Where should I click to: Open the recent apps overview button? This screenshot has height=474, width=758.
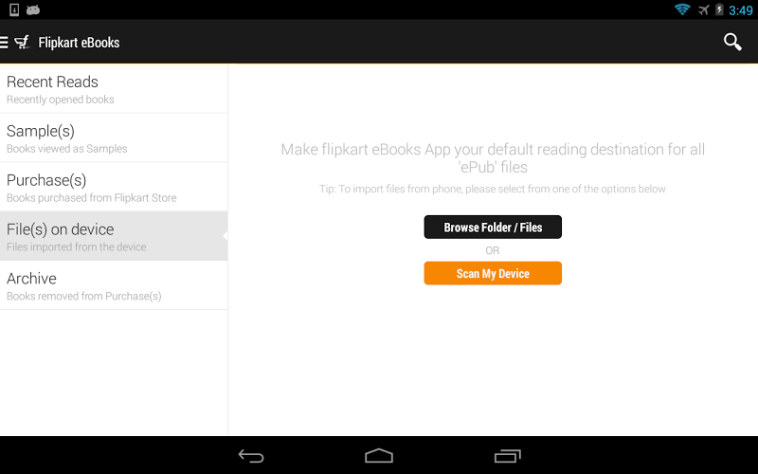(507, 456)
